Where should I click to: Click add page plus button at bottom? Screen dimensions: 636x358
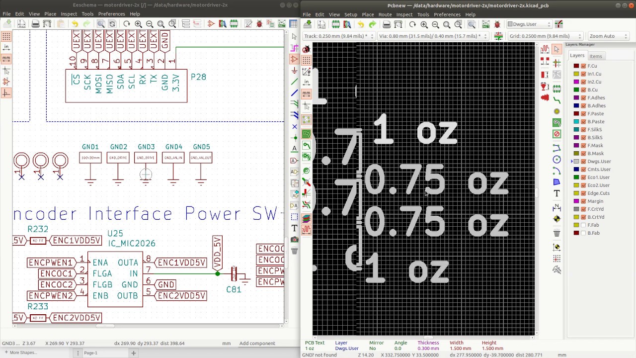point(133,353)
